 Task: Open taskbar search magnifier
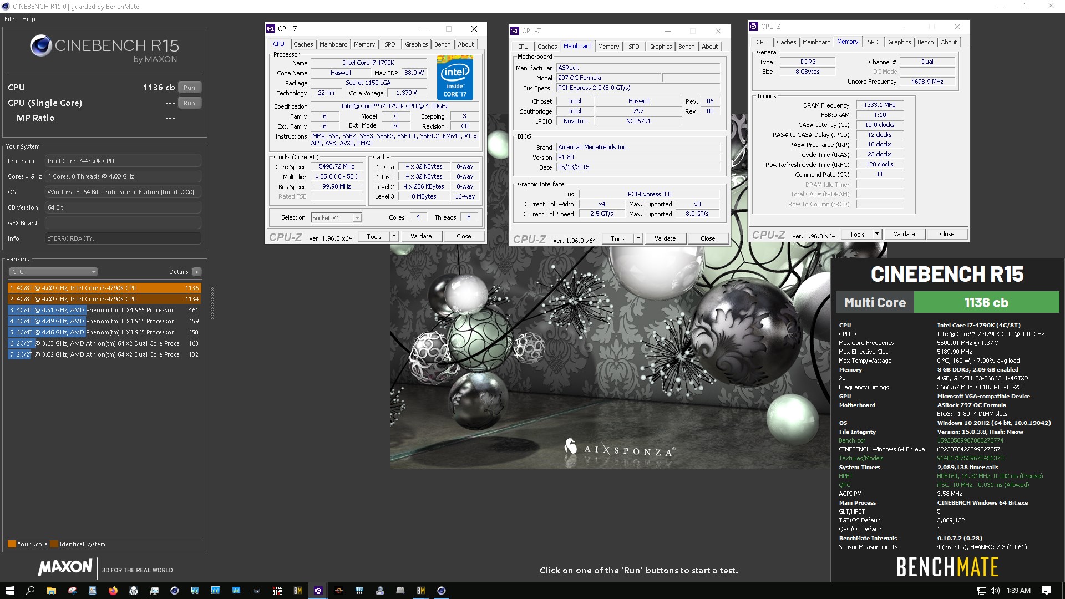coord(30,591)
